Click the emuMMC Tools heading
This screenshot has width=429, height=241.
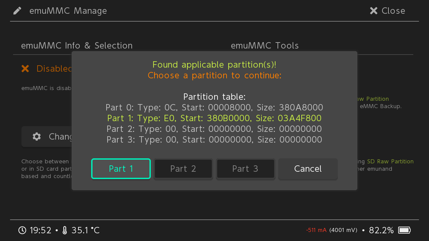[x=265, y=46]
